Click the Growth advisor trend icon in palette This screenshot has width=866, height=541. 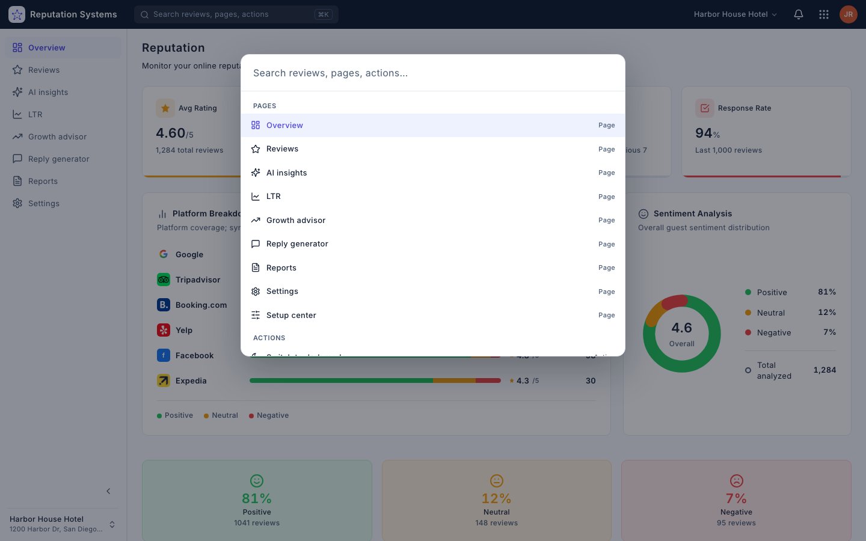[x=256, y=220]
